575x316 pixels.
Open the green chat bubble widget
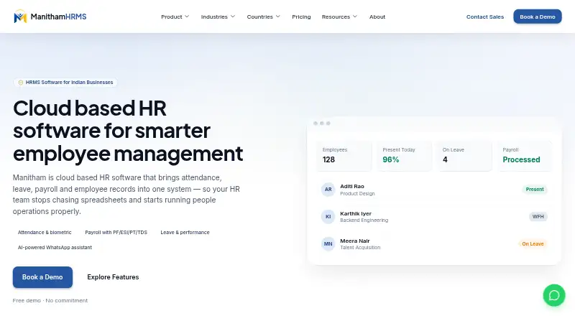554,295
